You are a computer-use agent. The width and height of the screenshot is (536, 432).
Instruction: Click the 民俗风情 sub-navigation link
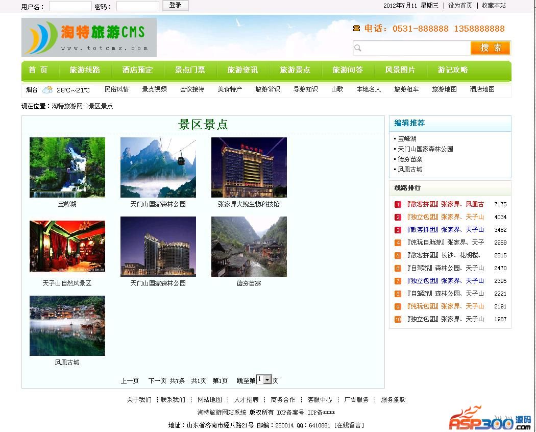(x=116, y=89)
